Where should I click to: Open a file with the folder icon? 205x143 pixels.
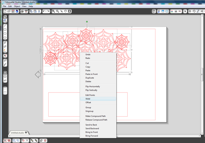coord(9,11)
